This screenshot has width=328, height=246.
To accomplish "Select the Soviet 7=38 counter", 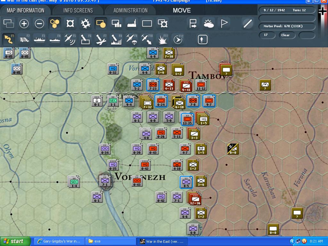I will tap(169, 53).
